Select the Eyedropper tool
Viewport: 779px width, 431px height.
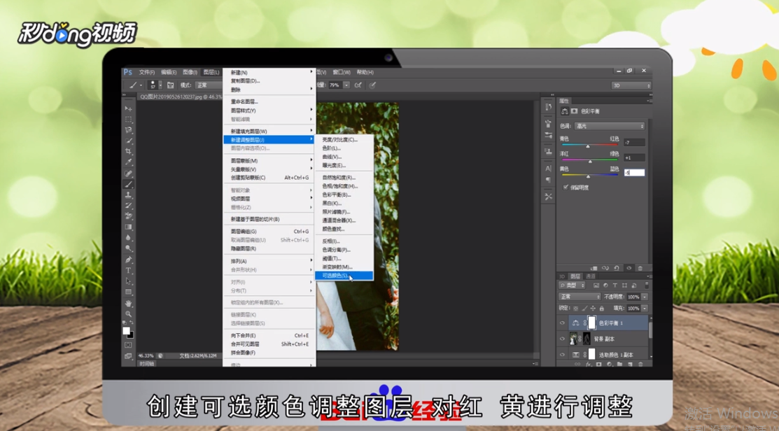(128, 162)
